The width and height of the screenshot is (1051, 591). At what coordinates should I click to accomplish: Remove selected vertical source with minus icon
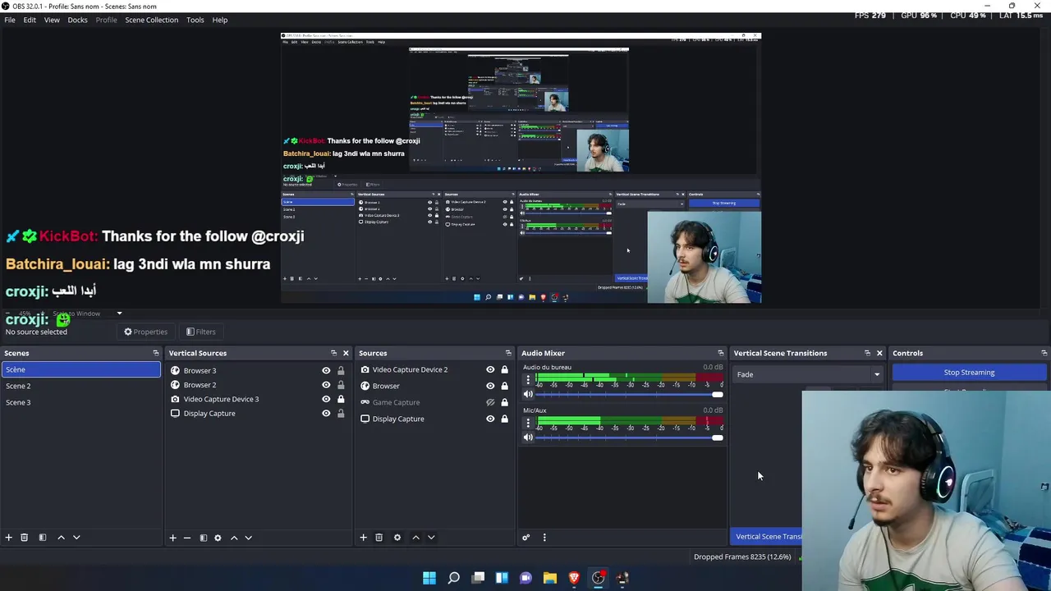click(x=186, y=538)
